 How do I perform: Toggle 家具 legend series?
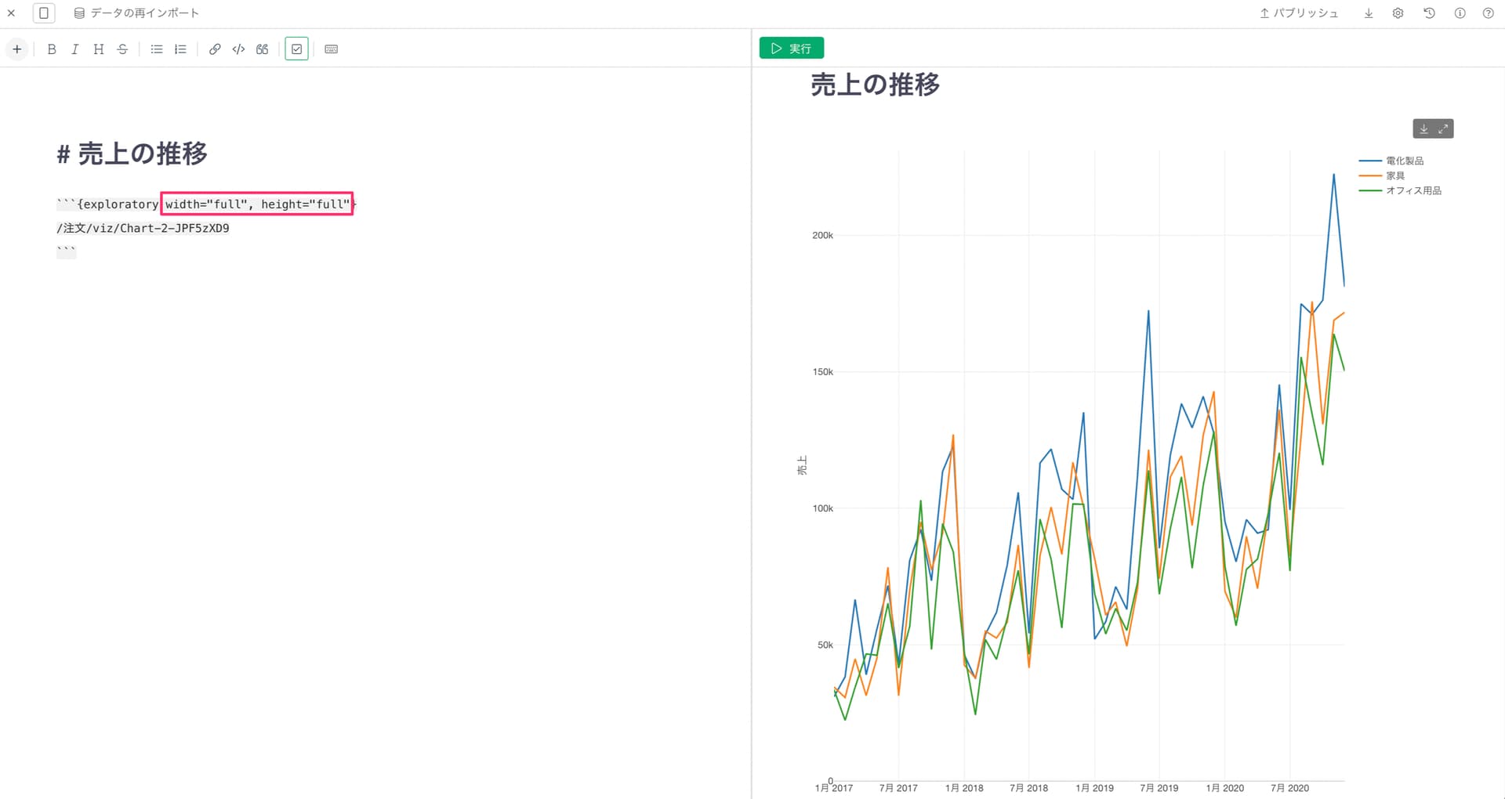tap(1383, 175)
